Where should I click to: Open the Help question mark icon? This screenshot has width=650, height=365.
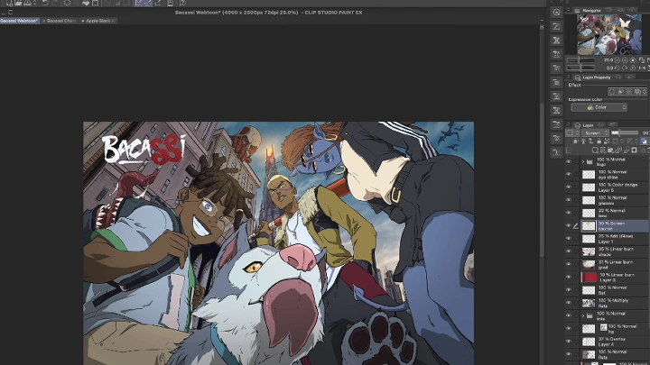point(182,3)
